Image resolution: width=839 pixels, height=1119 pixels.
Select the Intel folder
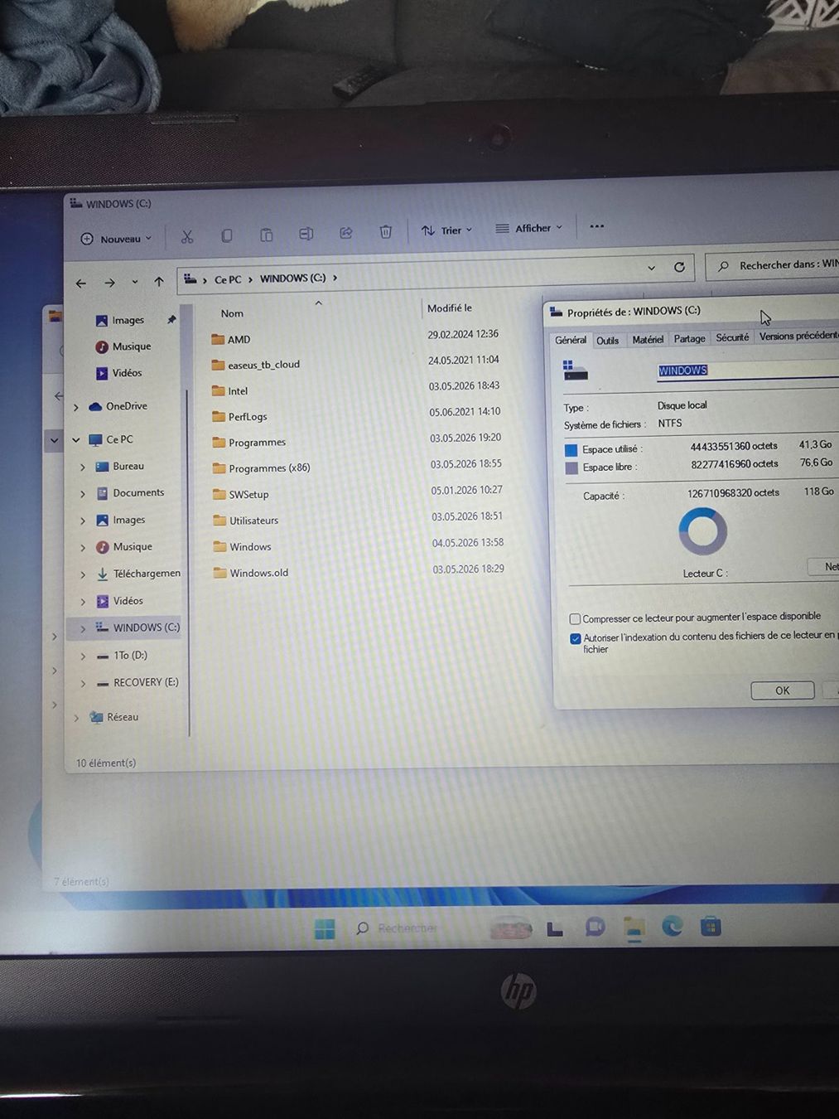coord(238,390)
